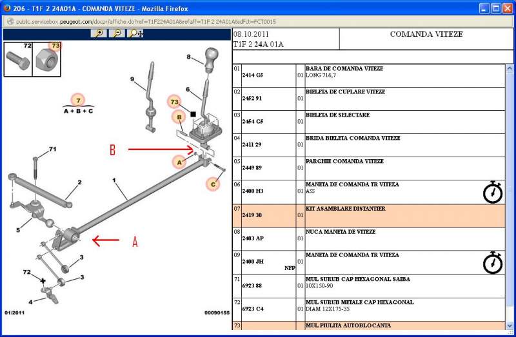The image size is (516, 337).
Task: Click part reference 2400 H3
Action: pos(252,191)
